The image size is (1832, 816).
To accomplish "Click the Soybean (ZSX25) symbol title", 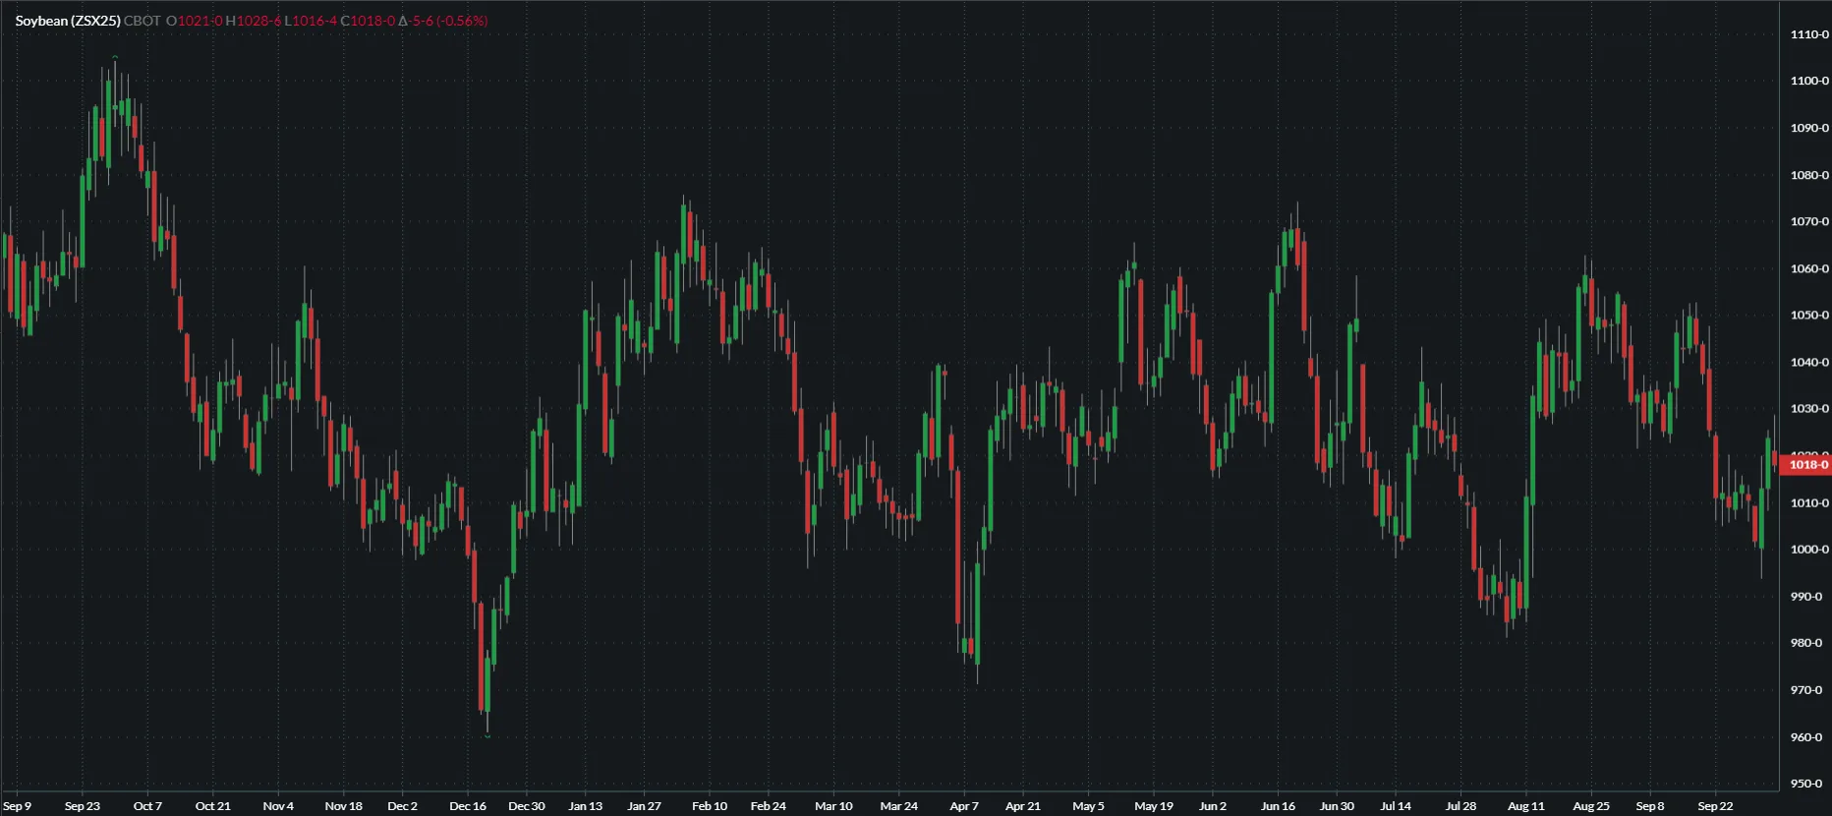I will (x=68, y=21).
